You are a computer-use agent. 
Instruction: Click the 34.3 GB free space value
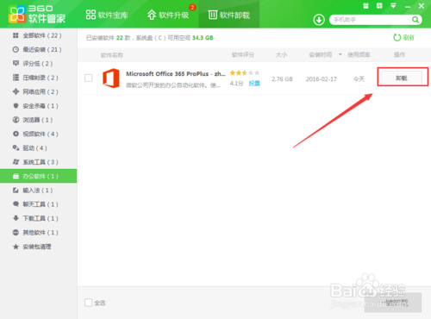point(203,38)
